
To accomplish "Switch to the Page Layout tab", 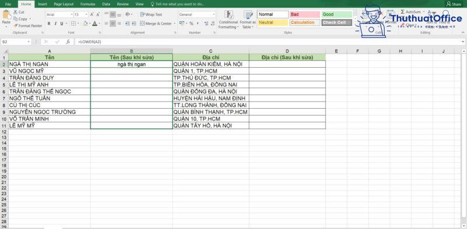I will tap(64, 4).
